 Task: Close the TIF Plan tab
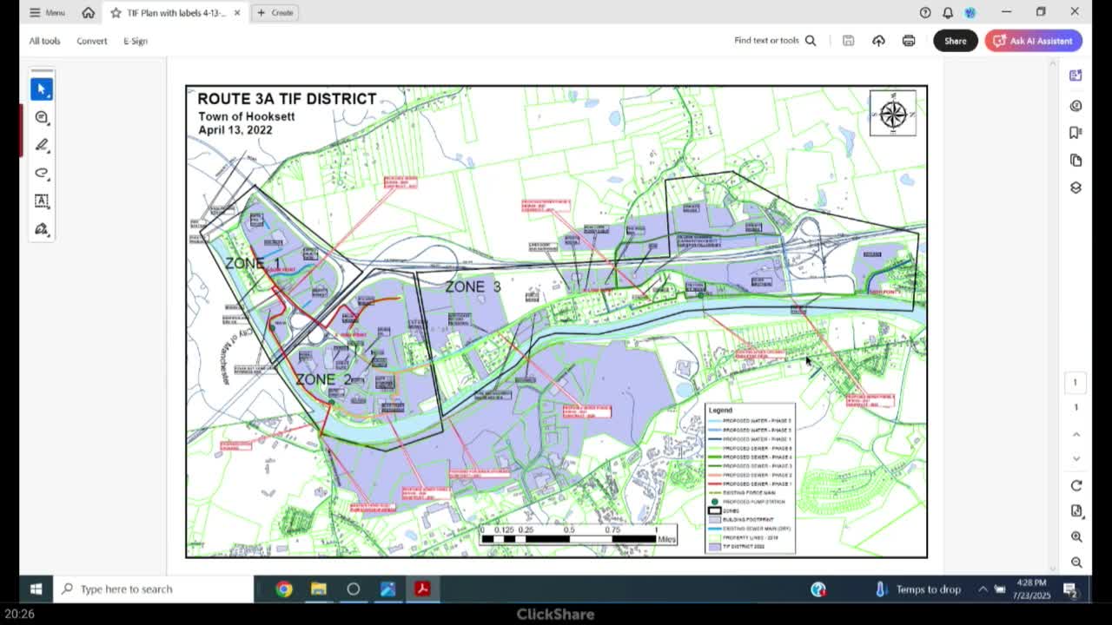[x=237, y=13]
